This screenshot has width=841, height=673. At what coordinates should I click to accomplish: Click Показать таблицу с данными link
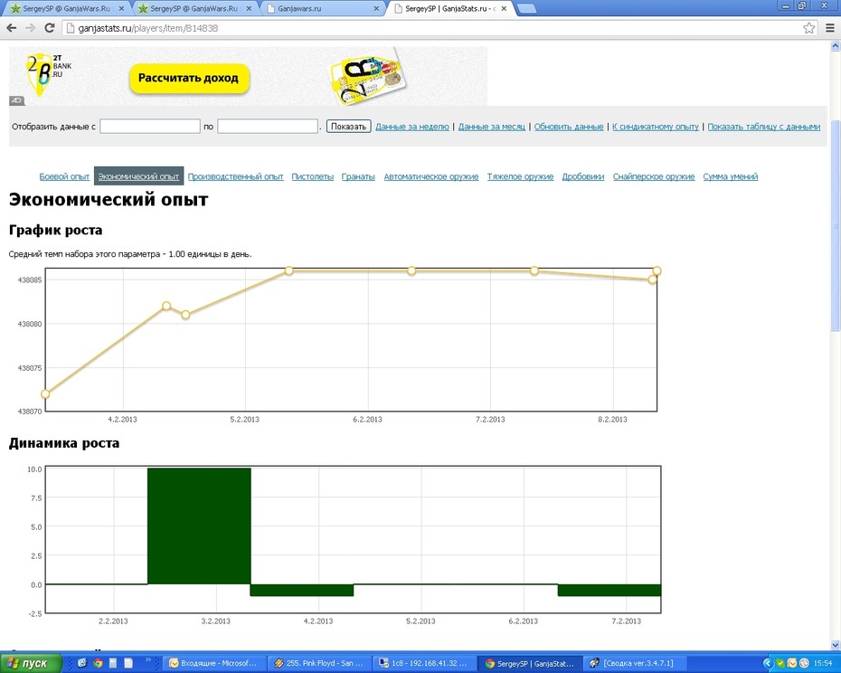(764, 127)
